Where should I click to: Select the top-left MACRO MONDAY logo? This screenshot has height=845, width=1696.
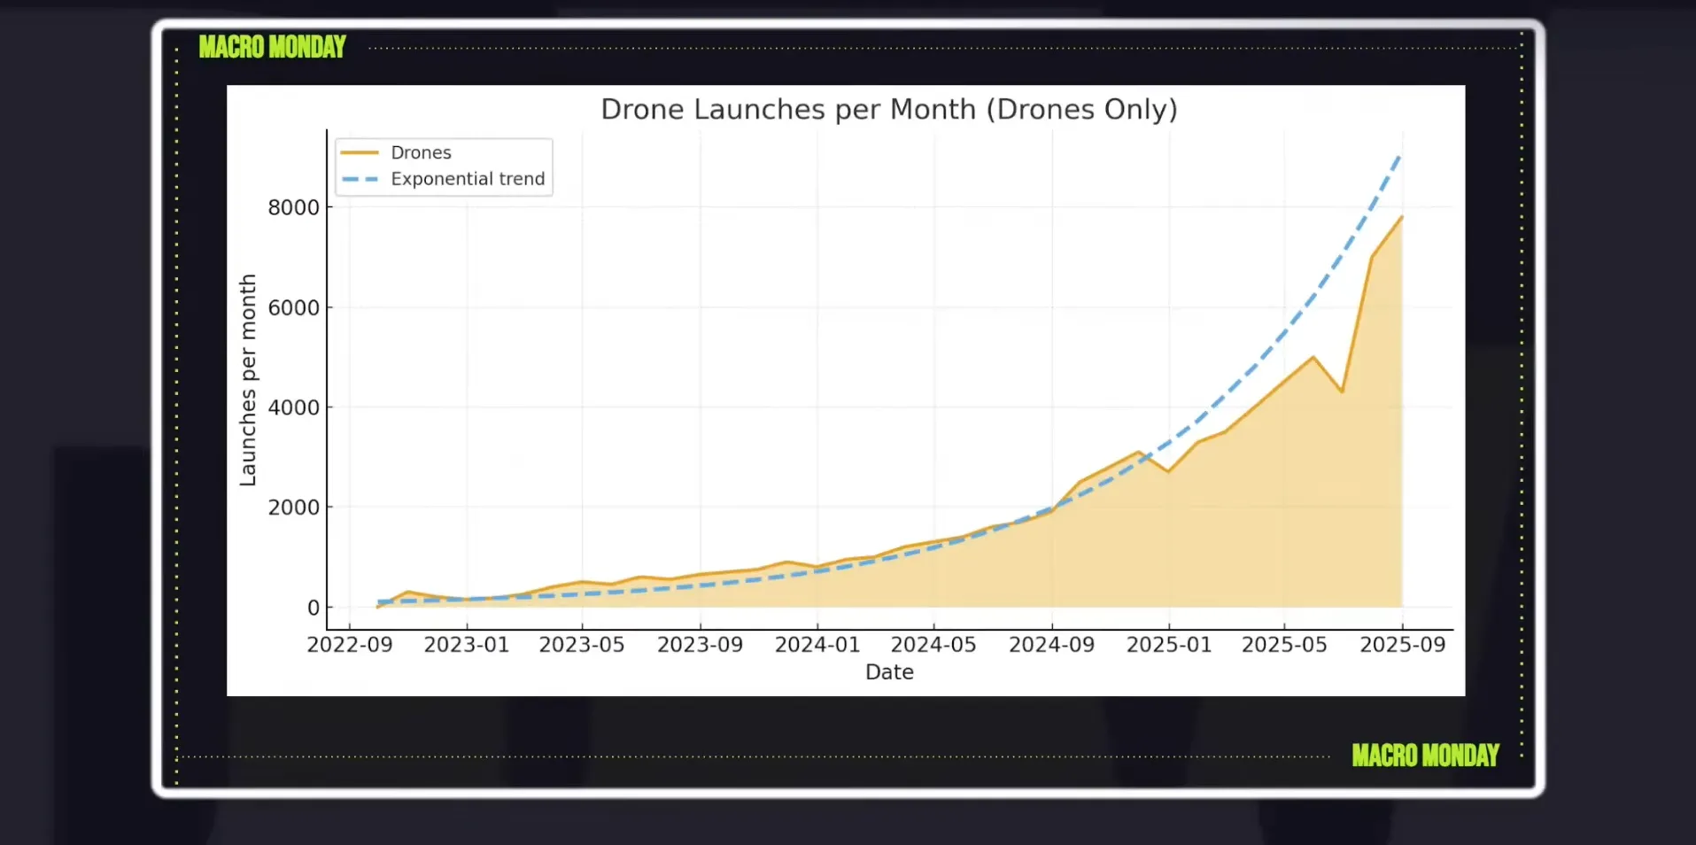272,47
